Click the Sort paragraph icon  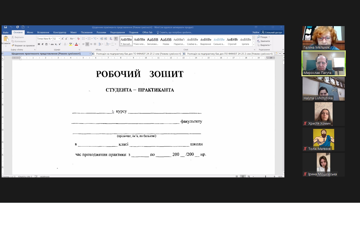(111, 39)
